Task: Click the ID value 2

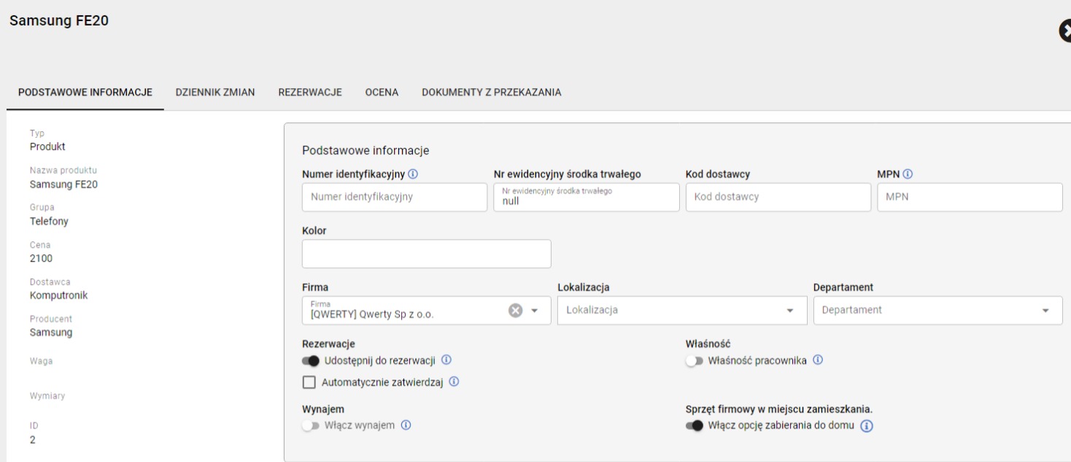Action: [x=32, y=440]
